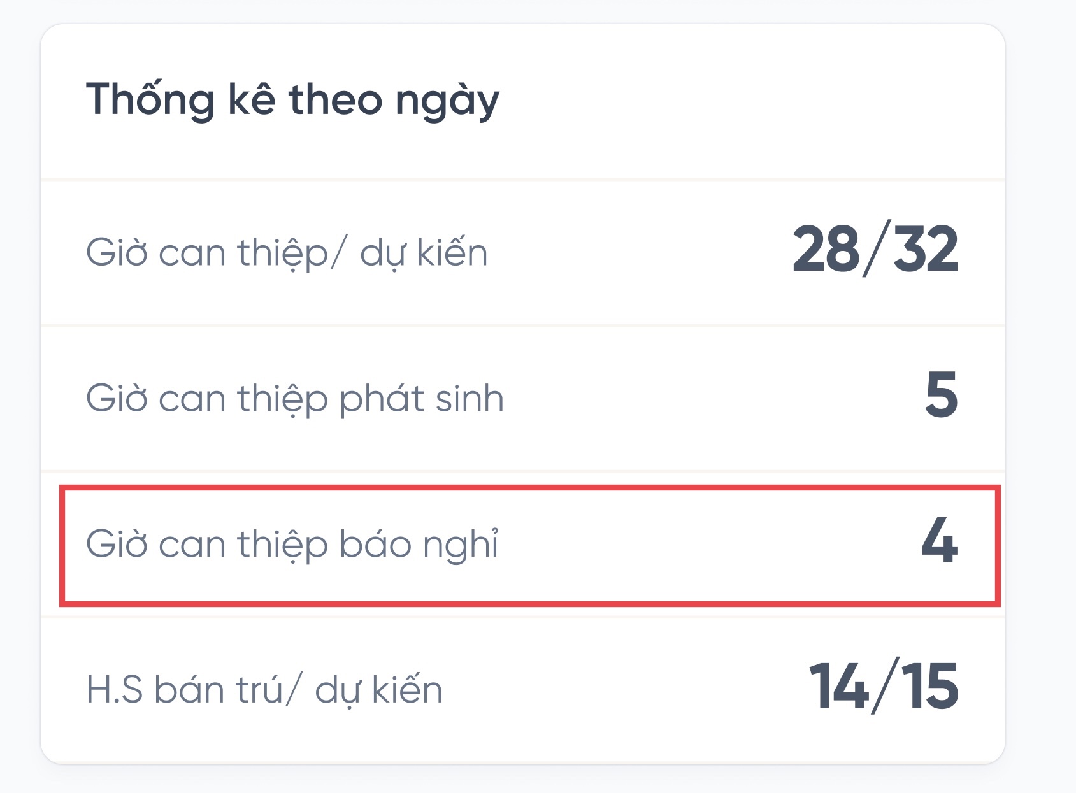This screenshot has width=1076, height=793.
Task: Click the word "Thống" in the card title
Action: (x=150, y=101)
